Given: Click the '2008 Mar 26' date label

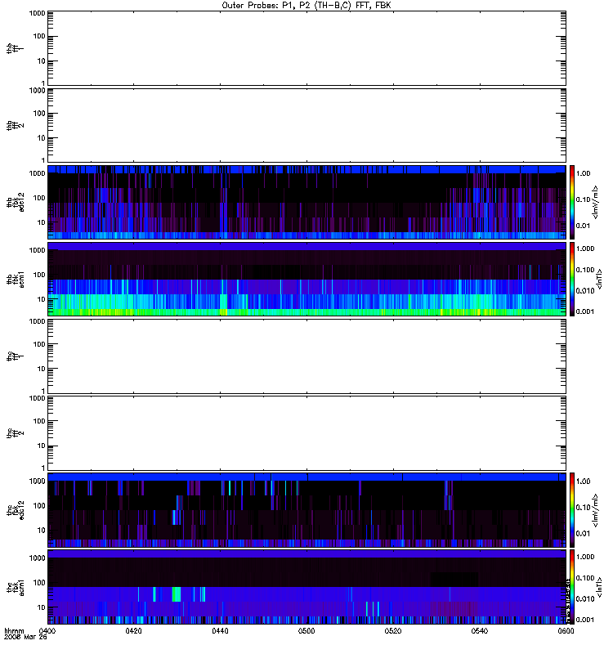Looking at the screenshot, I should [25, 637].
